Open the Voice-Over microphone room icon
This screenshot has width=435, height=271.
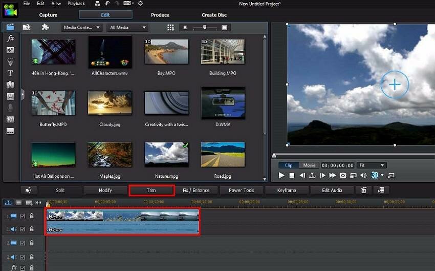10,108
